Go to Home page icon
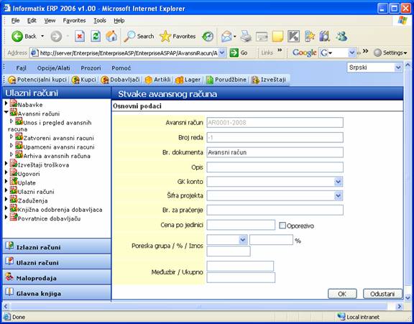Viewport: 414px width, 324px height. tap(111, 37)
